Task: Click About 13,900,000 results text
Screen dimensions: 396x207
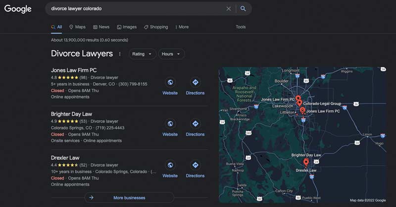Action: (x=90, y=40)
